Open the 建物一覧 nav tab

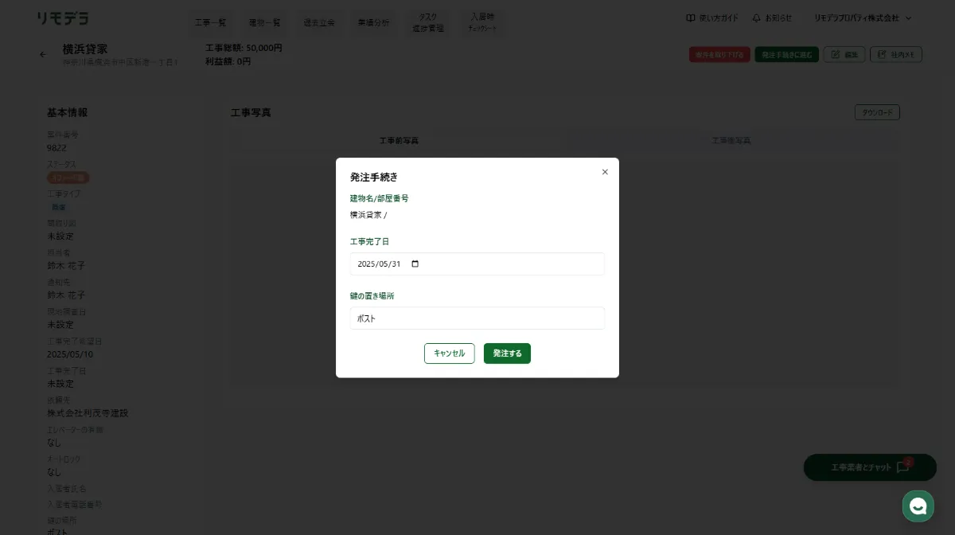point(265,22)
